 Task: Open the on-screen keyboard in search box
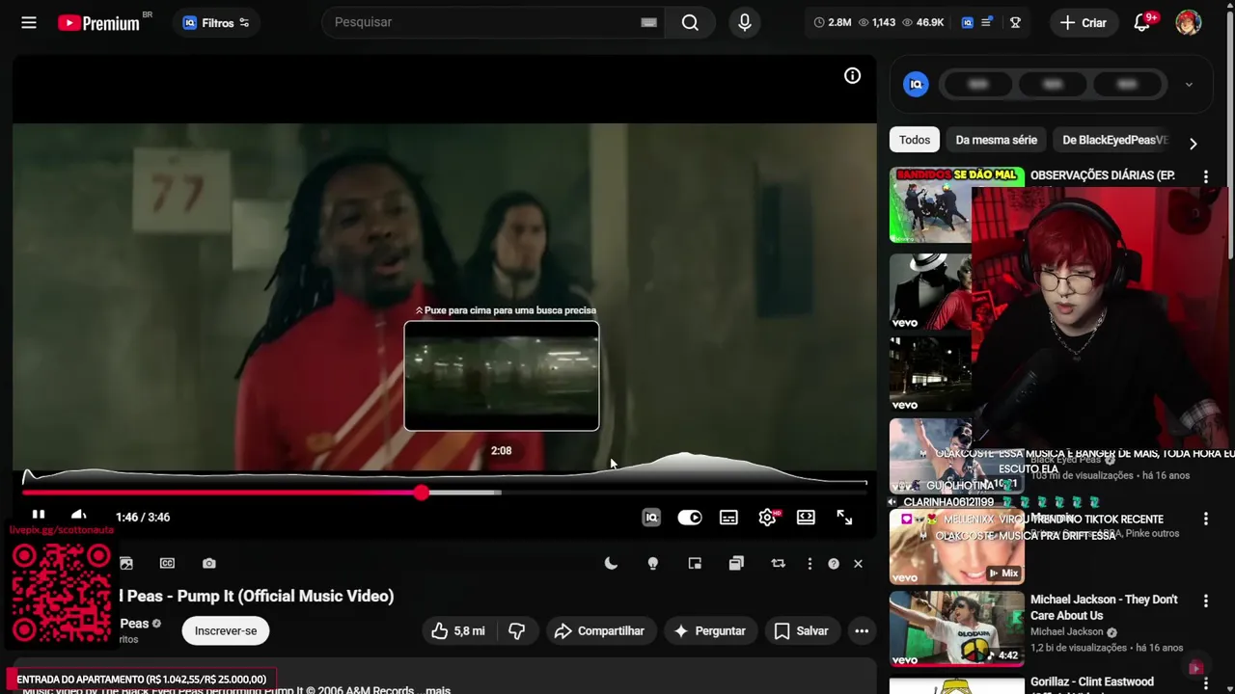[648, 22]
